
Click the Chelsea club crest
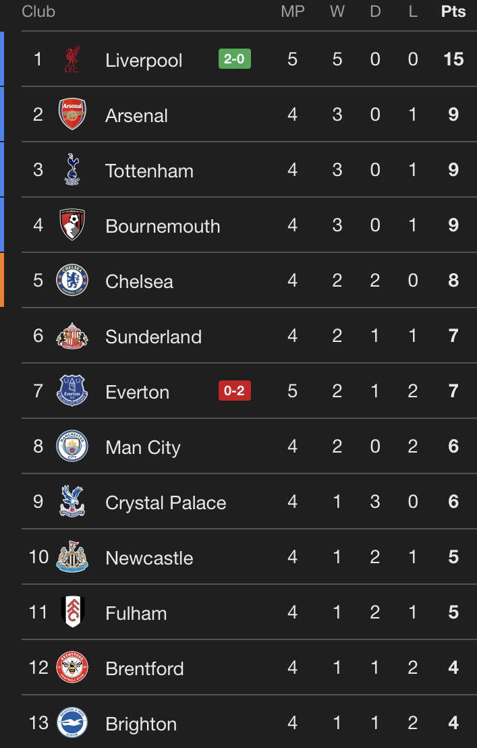pyautogui.click(x=72, y=281)
